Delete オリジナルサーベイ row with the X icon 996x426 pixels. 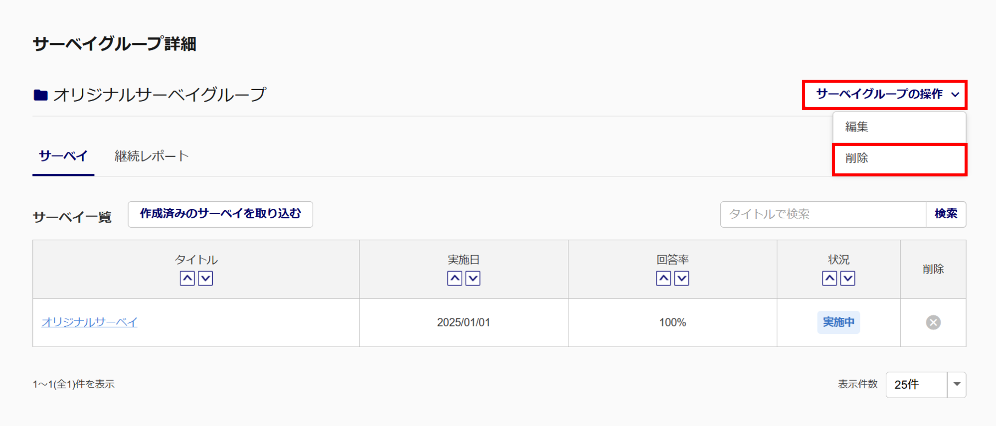pyautogui.click(x=933, y=322)
